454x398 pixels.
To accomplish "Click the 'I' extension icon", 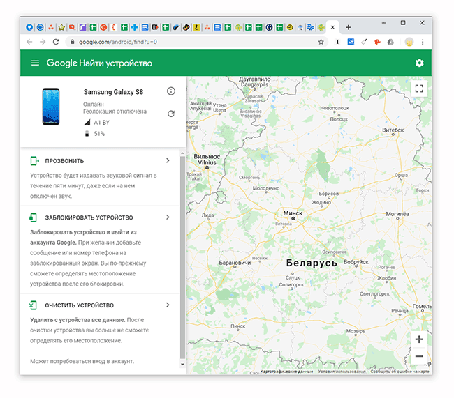I will tap(337, 42).
